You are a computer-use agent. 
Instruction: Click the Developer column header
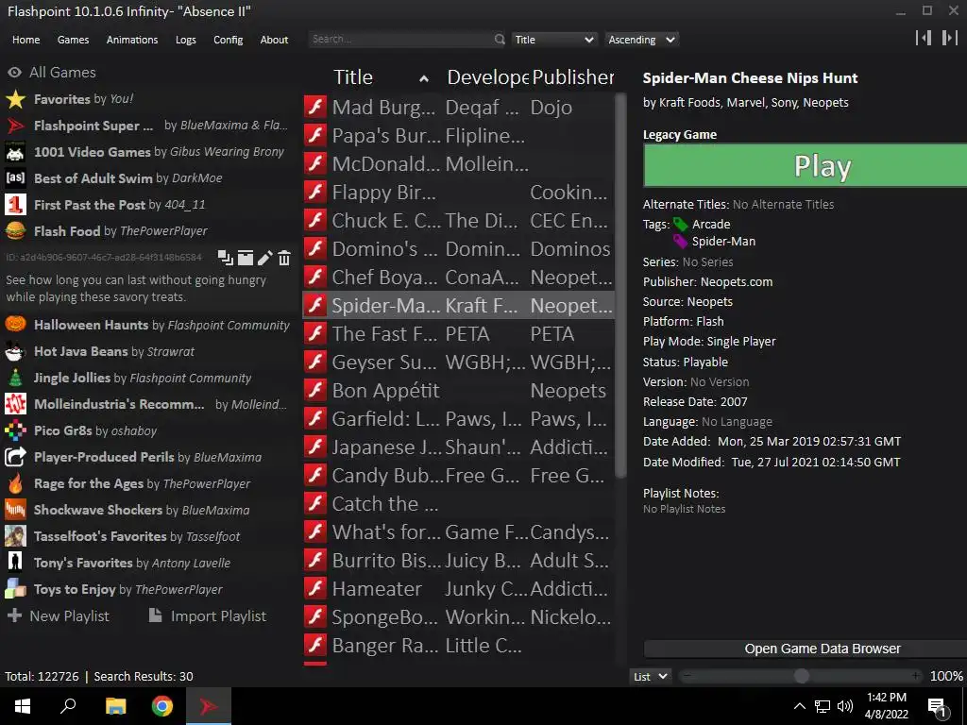pos(487,77)
